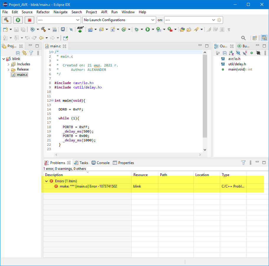Click the hammer Build button in launch bar
The width and height of the screenshot is (269, 266).
[6, 20]
